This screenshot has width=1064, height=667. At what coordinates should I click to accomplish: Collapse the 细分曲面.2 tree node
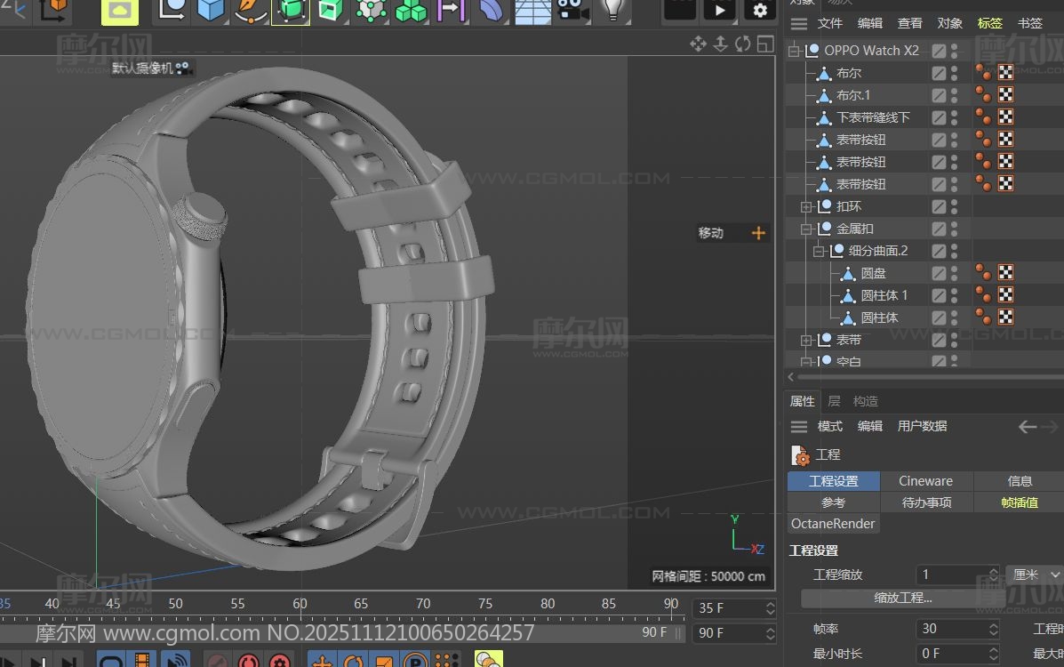pyautogui.click(x=819, y=251)
